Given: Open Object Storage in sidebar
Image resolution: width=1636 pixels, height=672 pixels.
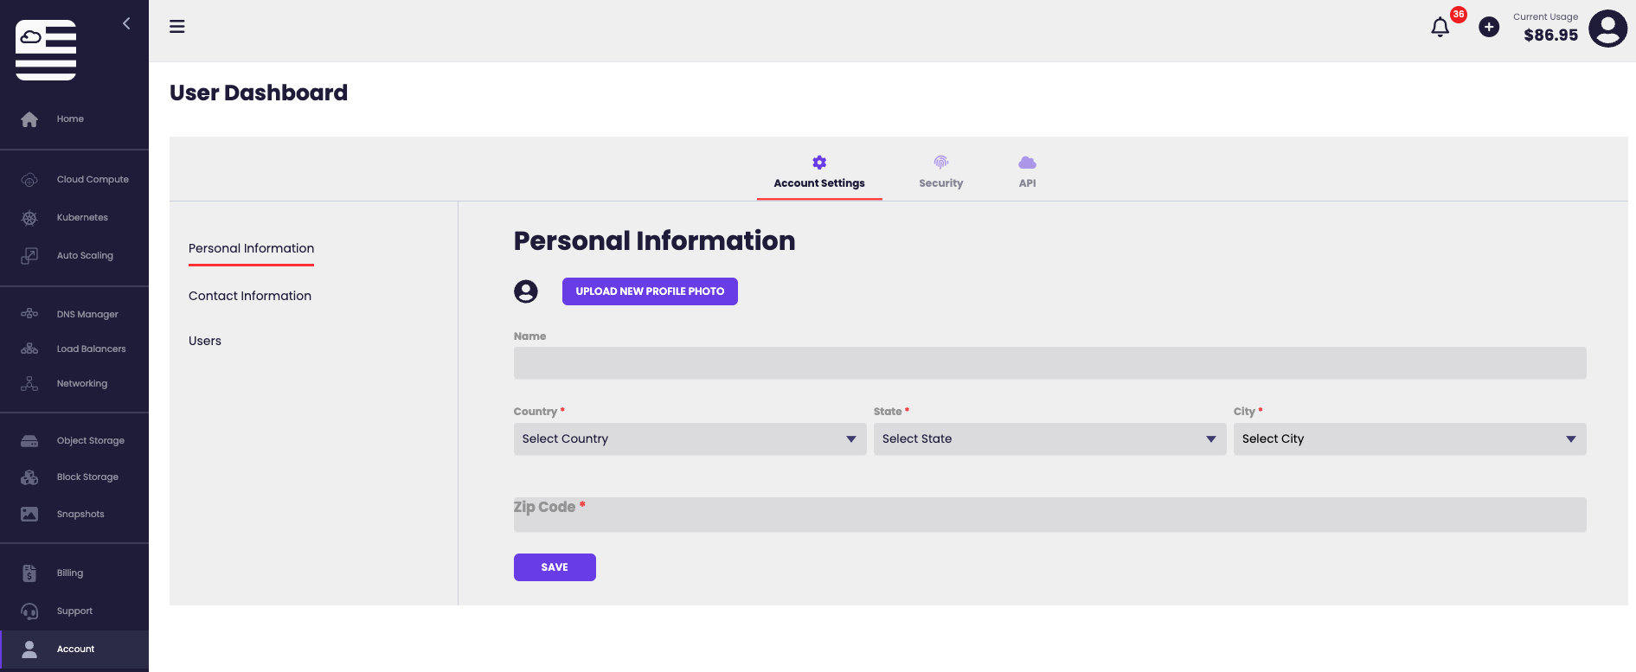Looking at the screenshot, I should click(x=90, y=441).
